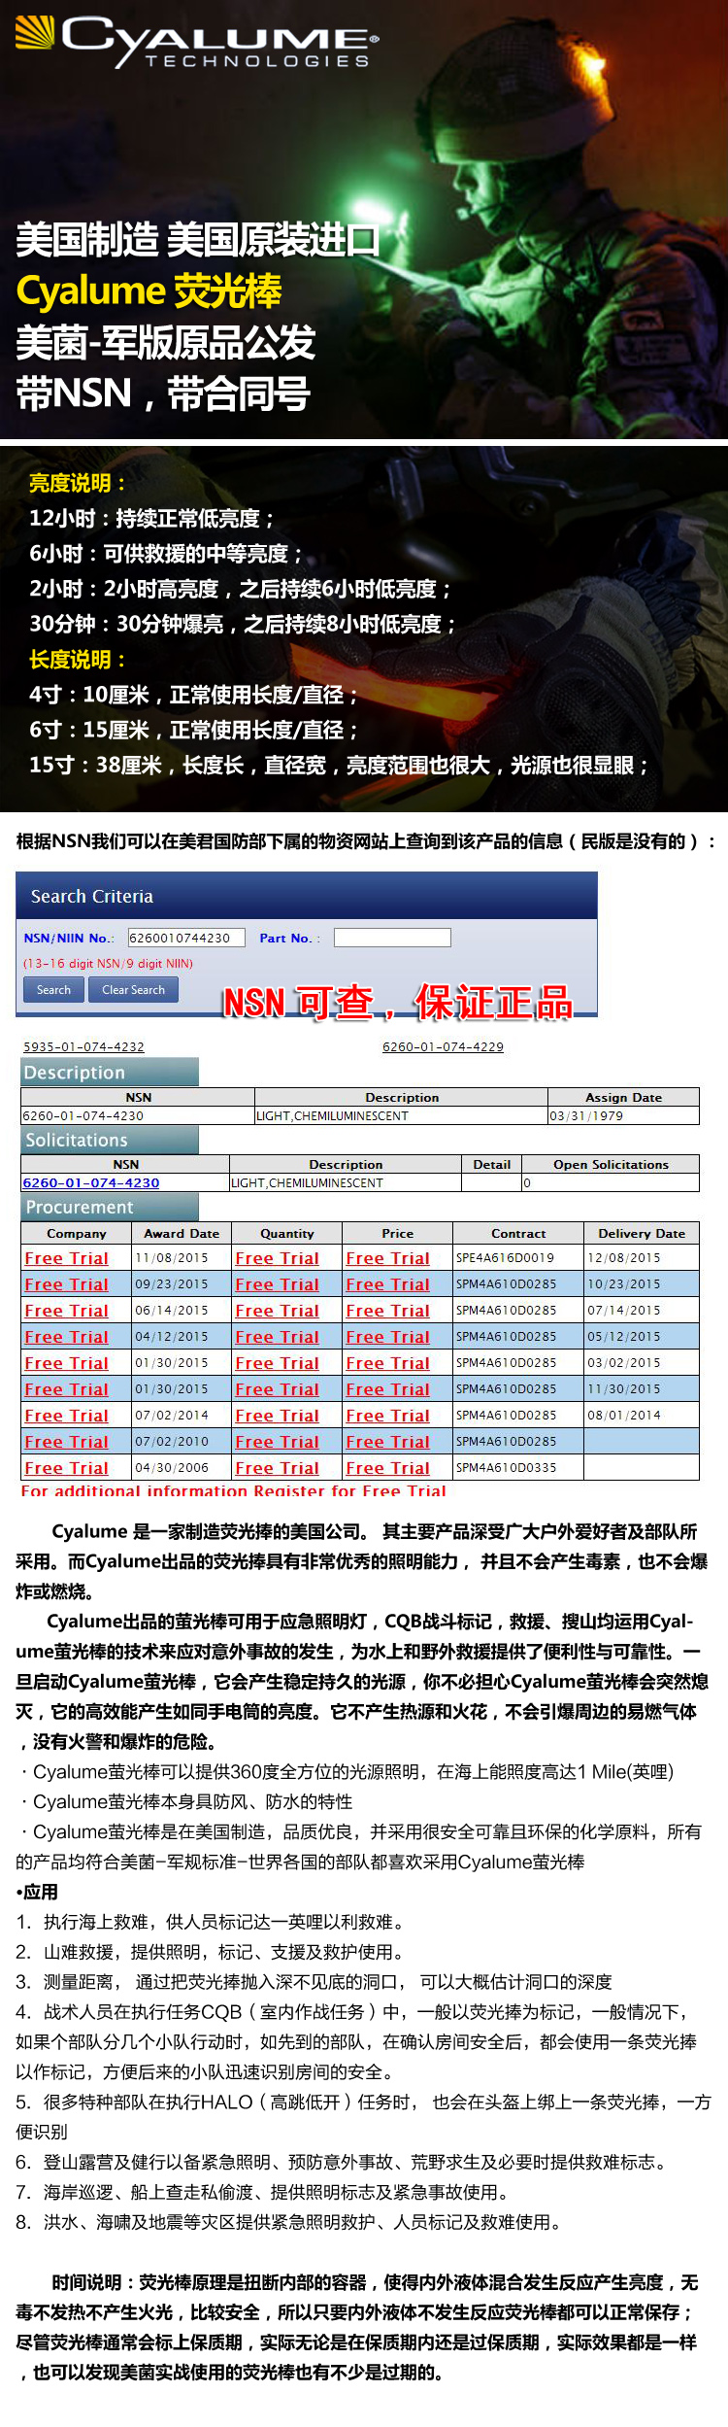The height and width of the screenshot is (2427, 728).
Task: Open the 6260-01-074-4229 link
Action: (443, 1046)
